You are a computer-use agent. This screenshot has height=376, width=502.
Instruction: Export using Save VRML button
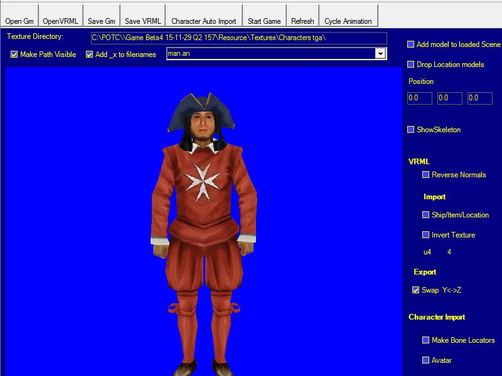tap(143, 16)
